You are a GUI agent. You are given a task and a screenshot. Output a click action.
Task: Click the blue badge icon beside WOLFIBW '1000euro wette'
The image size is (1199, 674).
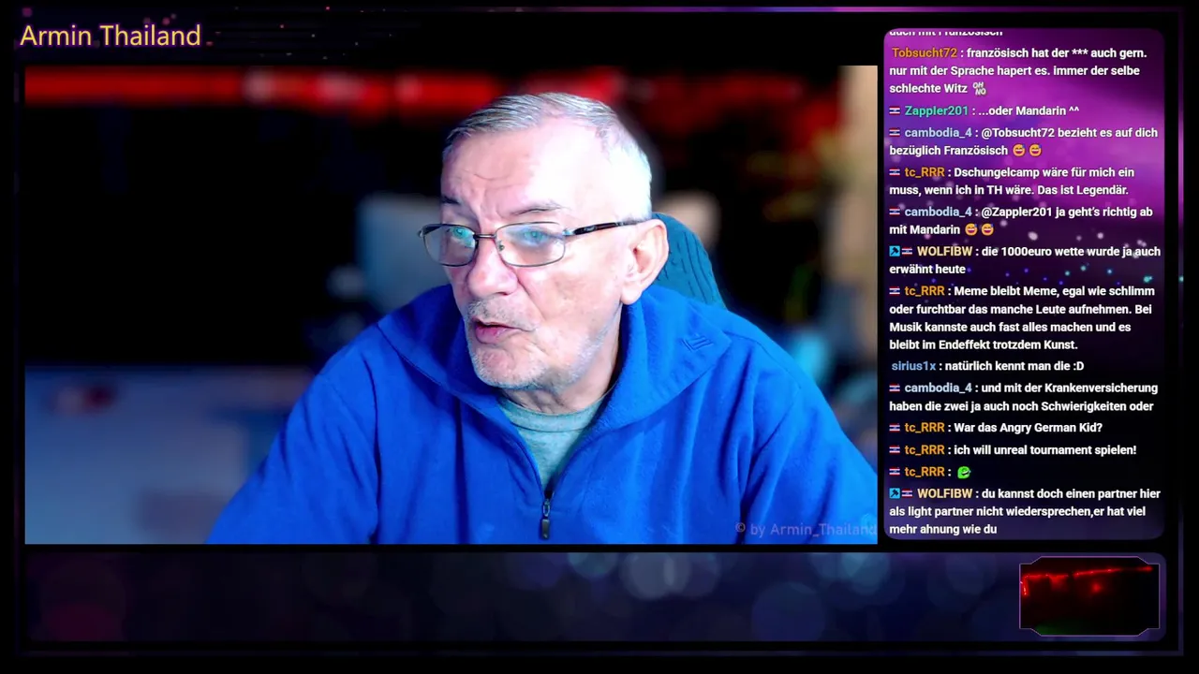pos(895,252)
